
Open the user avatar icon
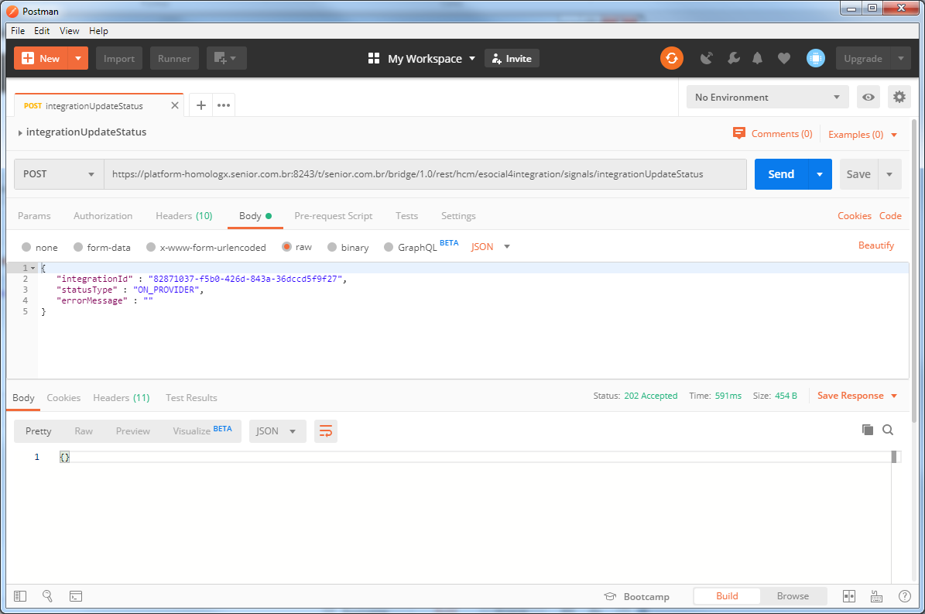click(x=815, y=58)
